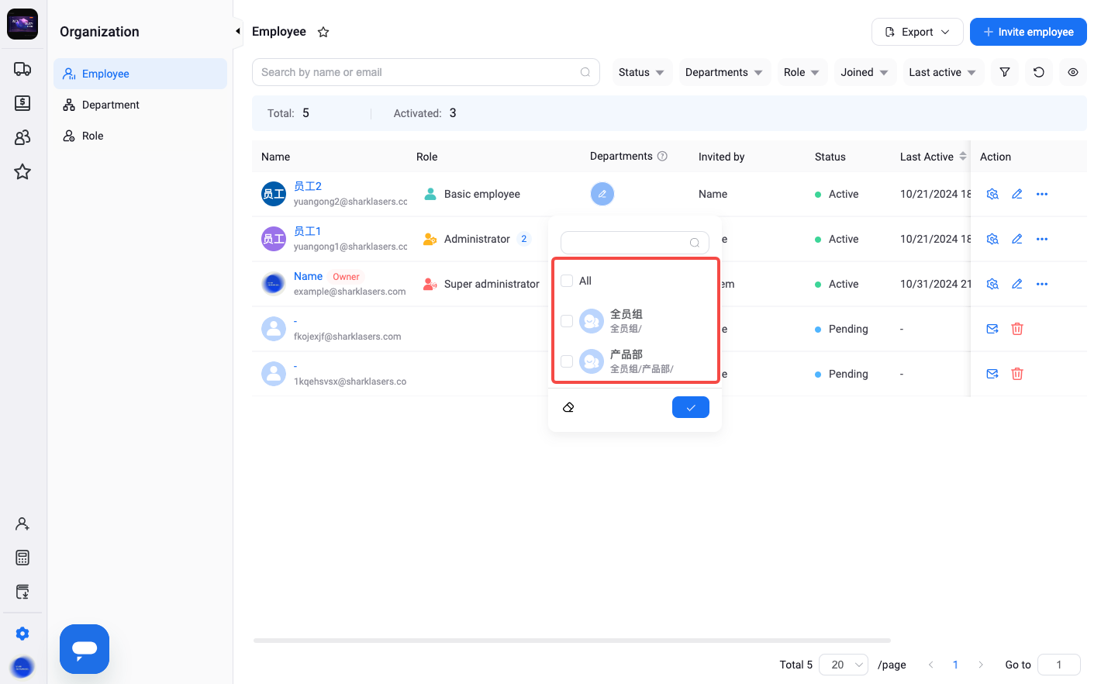
Task: Click the next page arrow
Action: tap(980, 665)
